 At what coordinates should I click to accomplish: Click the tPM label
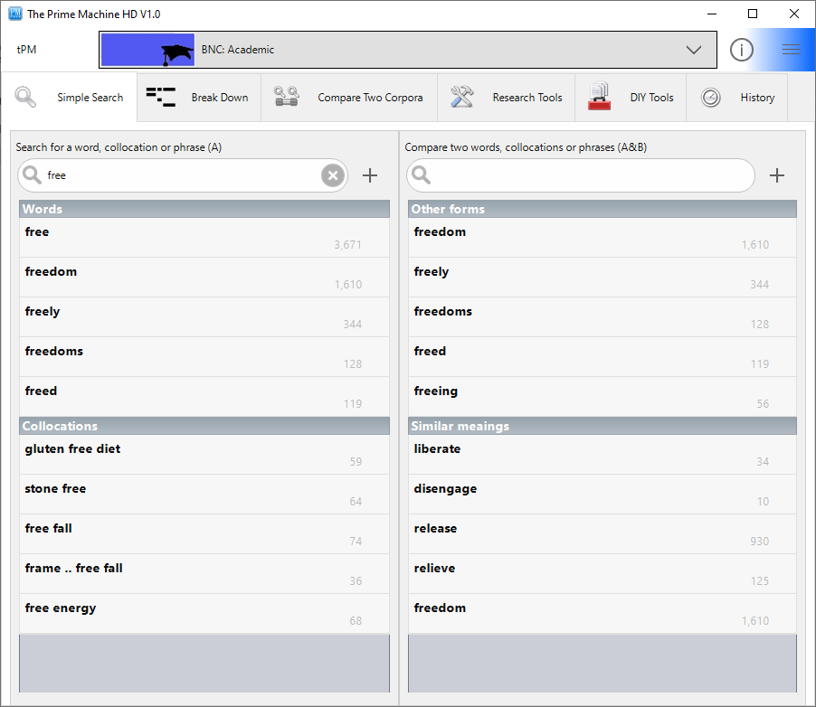[x=26, y=50]
